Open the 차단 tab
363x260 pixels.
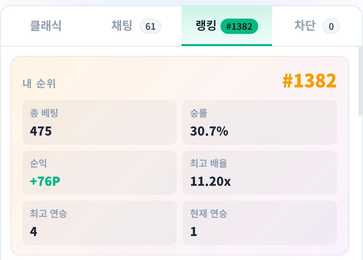pos(317,26)
